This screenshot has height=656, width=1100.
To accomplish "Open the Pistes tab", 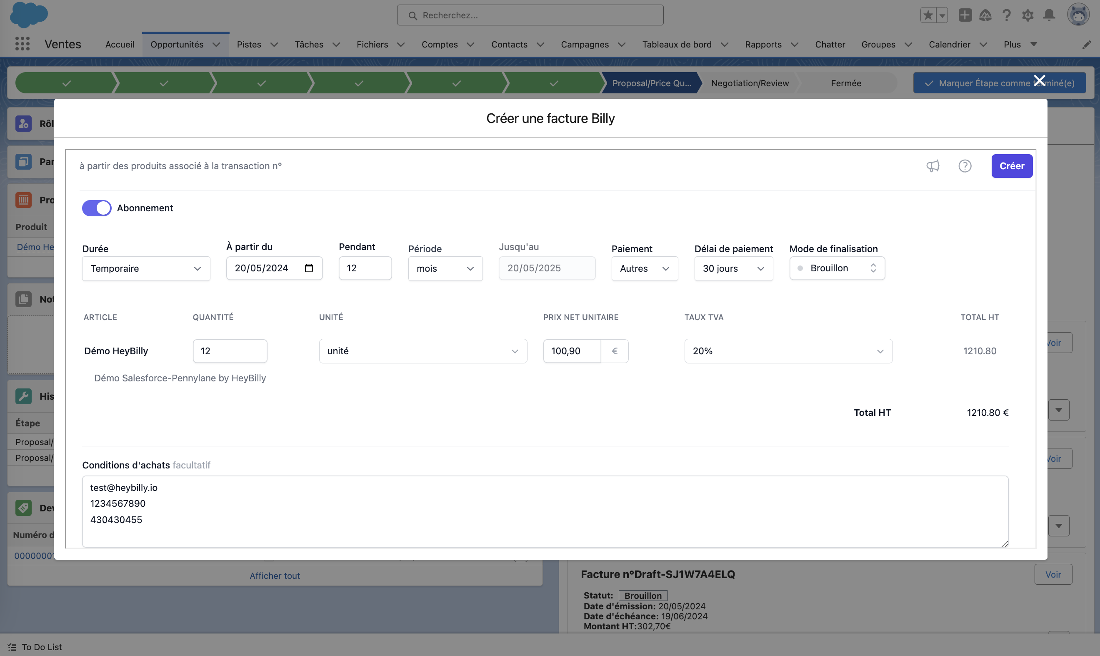I will pos(249,44).
